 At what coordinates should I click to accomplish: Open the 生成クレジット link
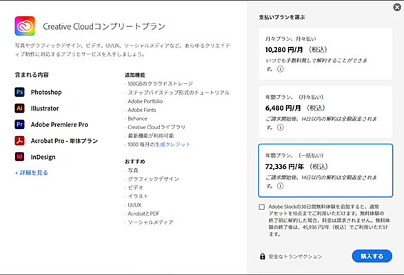click(172, 144)
